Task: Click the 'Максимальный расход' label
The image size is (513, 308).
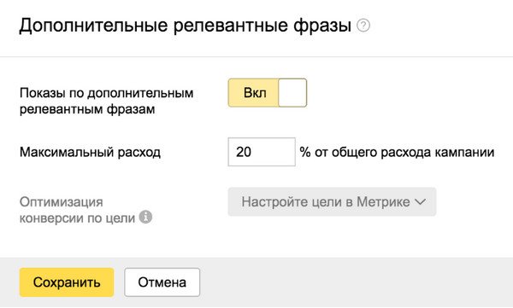Action: click(90, 152)
